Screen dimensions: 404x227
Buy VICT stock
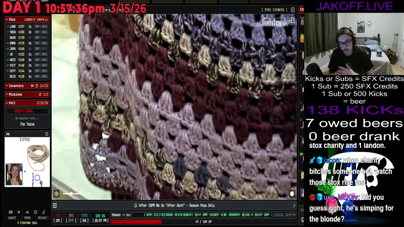click(37, 65)
